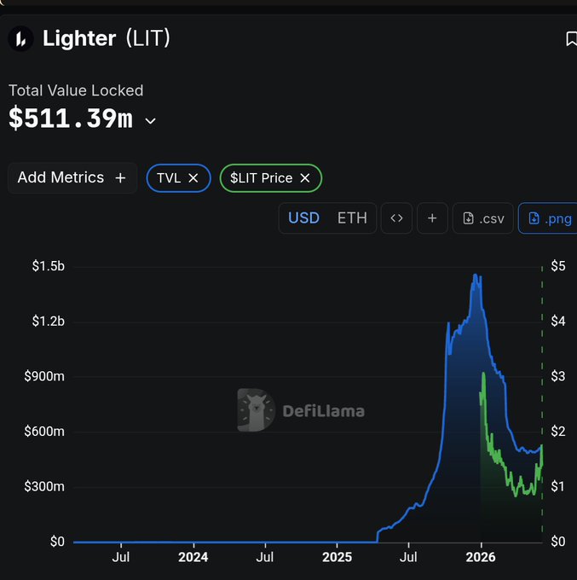The image size is (577, 580).
Task: Click the $1.2b y-axis label
Action: click(x=48, y=321)
